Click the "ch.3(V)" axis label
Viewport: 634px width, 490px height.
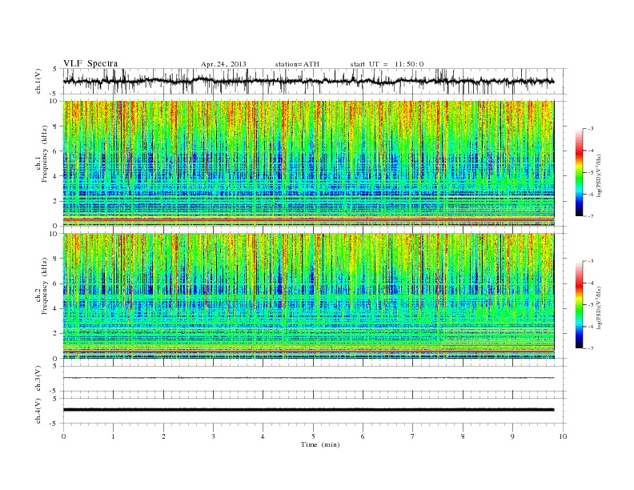click(x=38, y=379)
